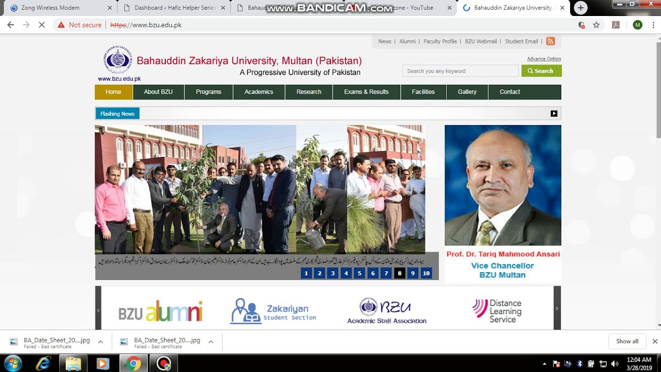Switch to Zong Wireless Modem tab

(57, 8)
